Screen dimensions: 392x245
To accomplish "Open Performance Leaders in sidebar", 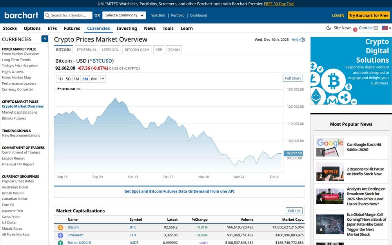I will click(19, 83).
